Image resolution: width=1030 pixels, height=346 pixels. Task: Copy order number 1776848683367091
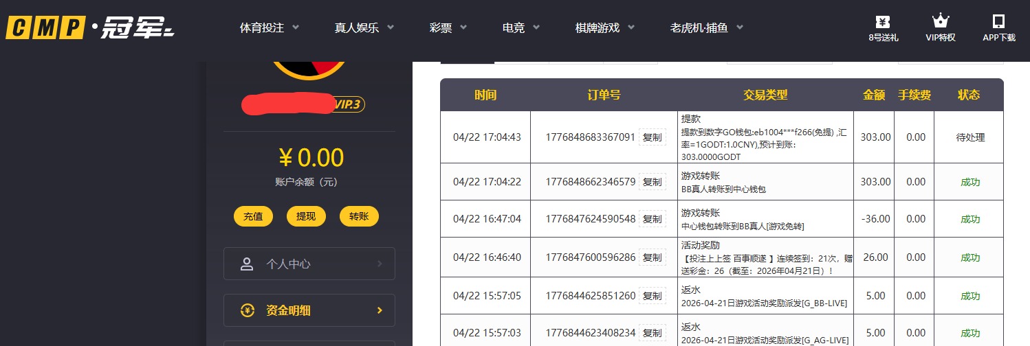click(652, 137)
